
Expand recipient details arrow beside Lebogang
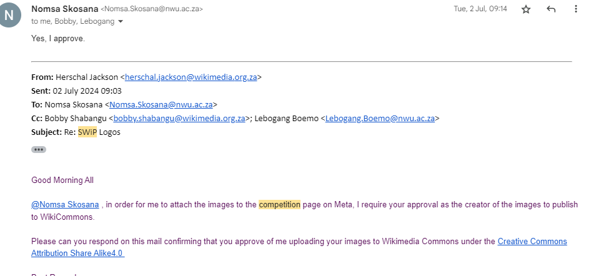pyautogui.click(x=121, y=21)
